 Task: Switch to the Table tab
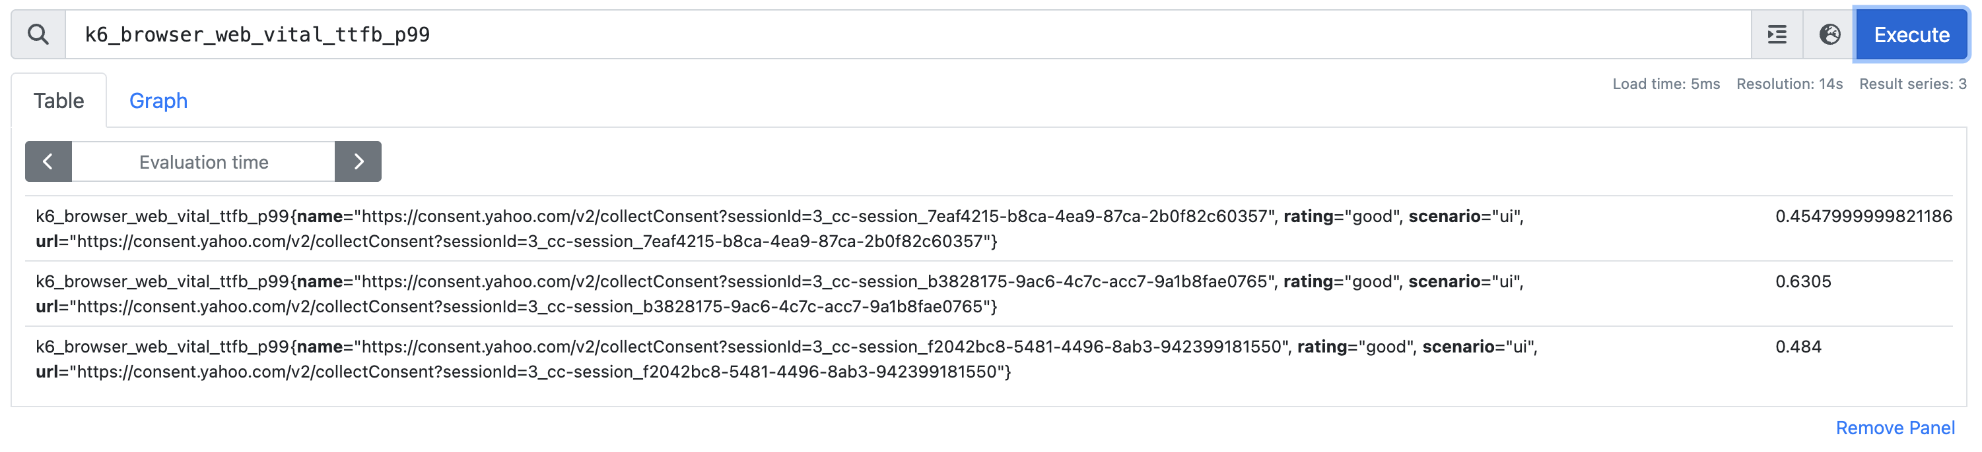pyautogui.click(x=59, y=101)
